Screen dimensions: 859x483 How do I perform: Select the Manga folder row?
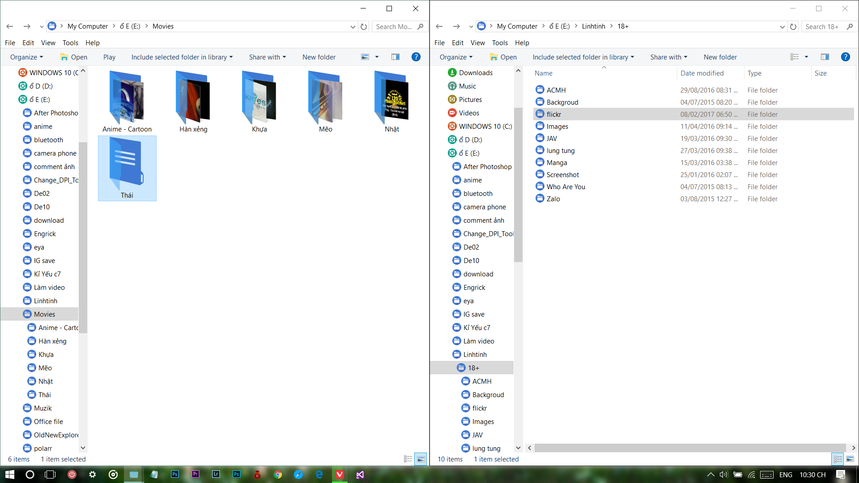click(693, 162)
